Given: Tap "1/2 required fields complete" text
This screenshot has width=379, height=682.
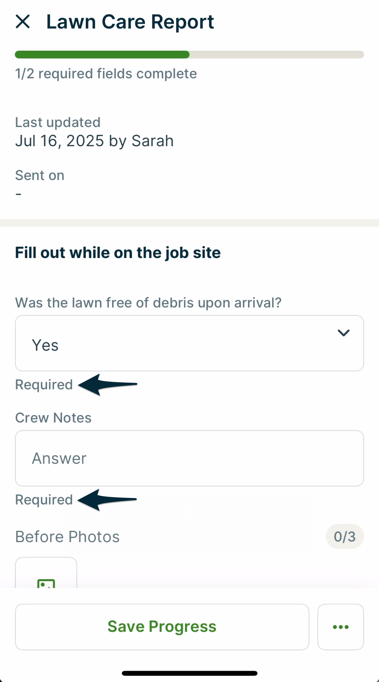Looking at the screenshot, I should coord(106,74).
